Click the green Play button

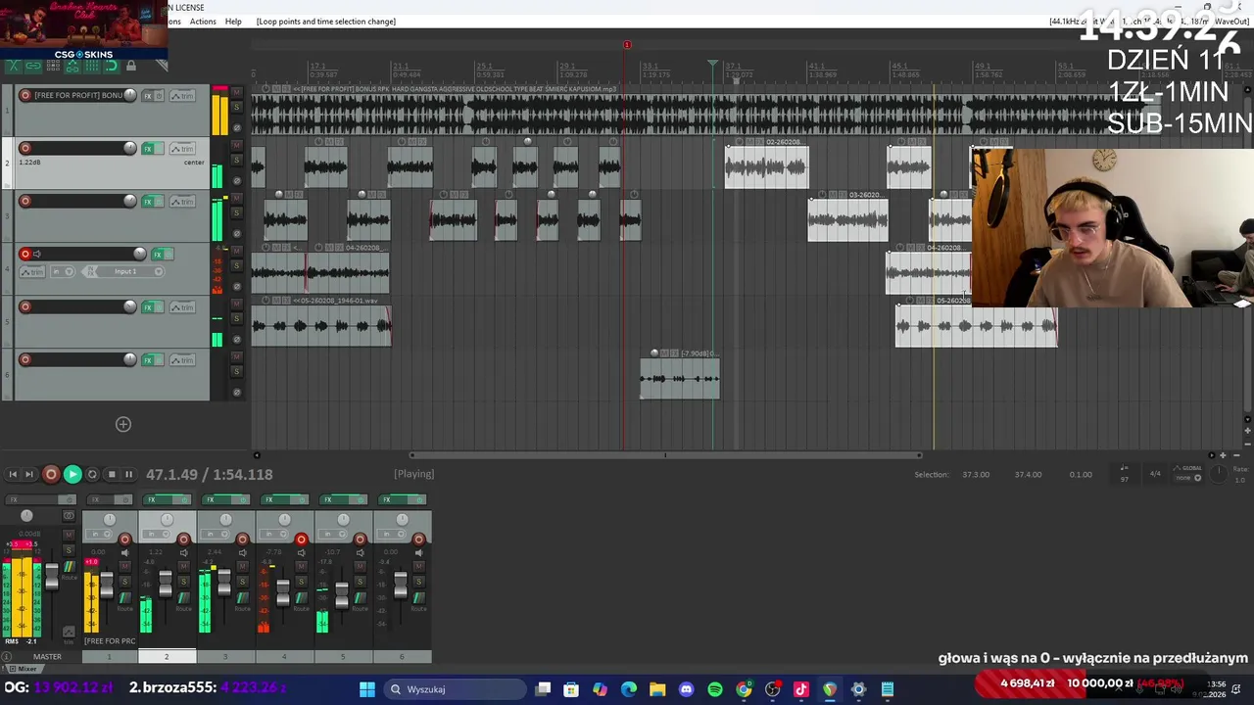[72, 474]
